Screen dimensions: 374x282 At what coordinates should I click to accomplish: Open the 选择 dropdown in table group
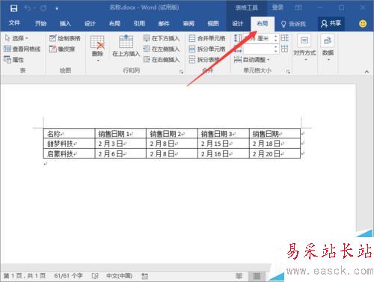pyautogui.click(x=16, y=38)
